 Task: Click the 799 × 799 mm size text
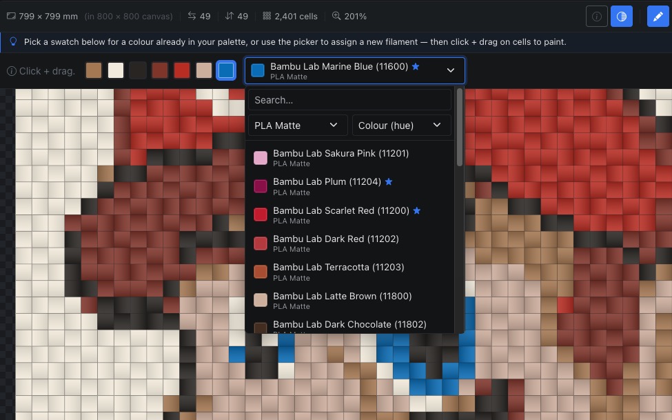coord(48,17)
